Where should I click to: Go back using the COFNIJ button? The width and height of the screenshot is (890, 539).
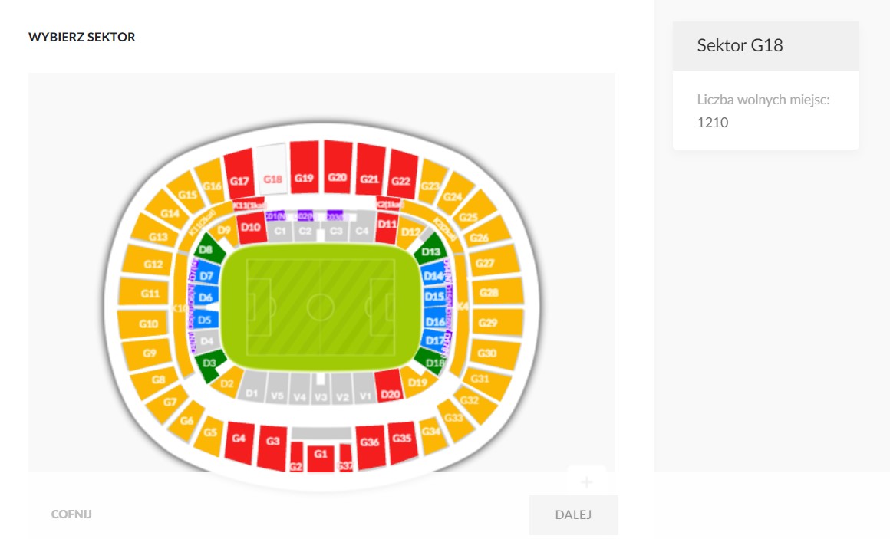(71, 514)
